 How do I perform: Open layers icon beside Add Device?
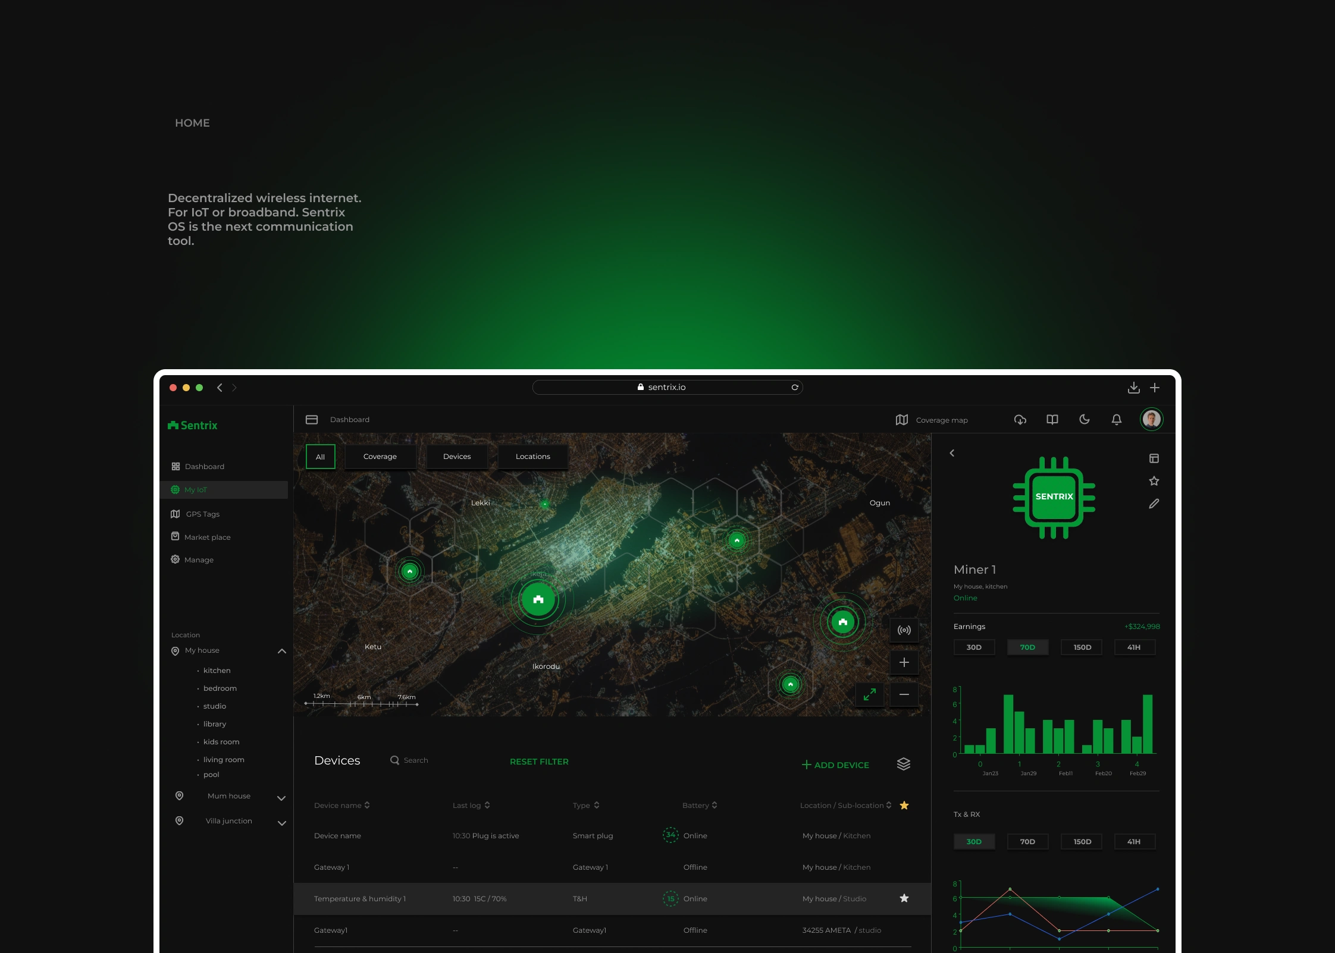point(903,764)
